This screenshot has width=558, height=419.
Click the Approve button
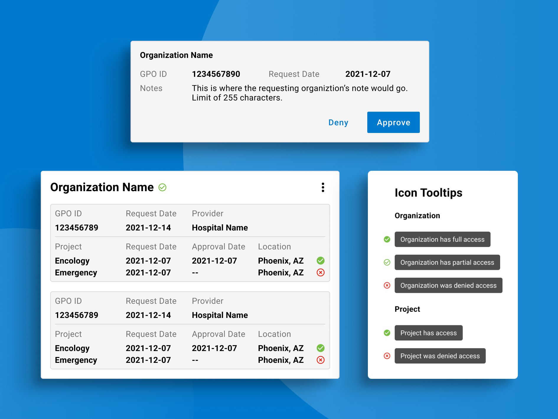[393, 122]
